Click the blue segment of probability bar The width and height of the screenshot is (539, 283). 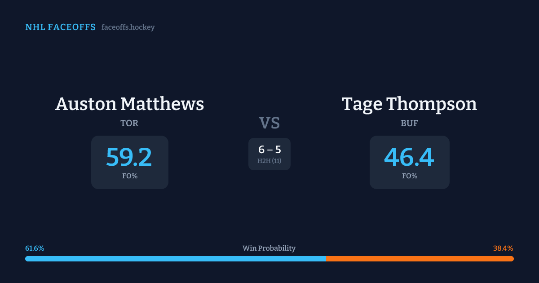pyautogui.click(x=175, y=259)
